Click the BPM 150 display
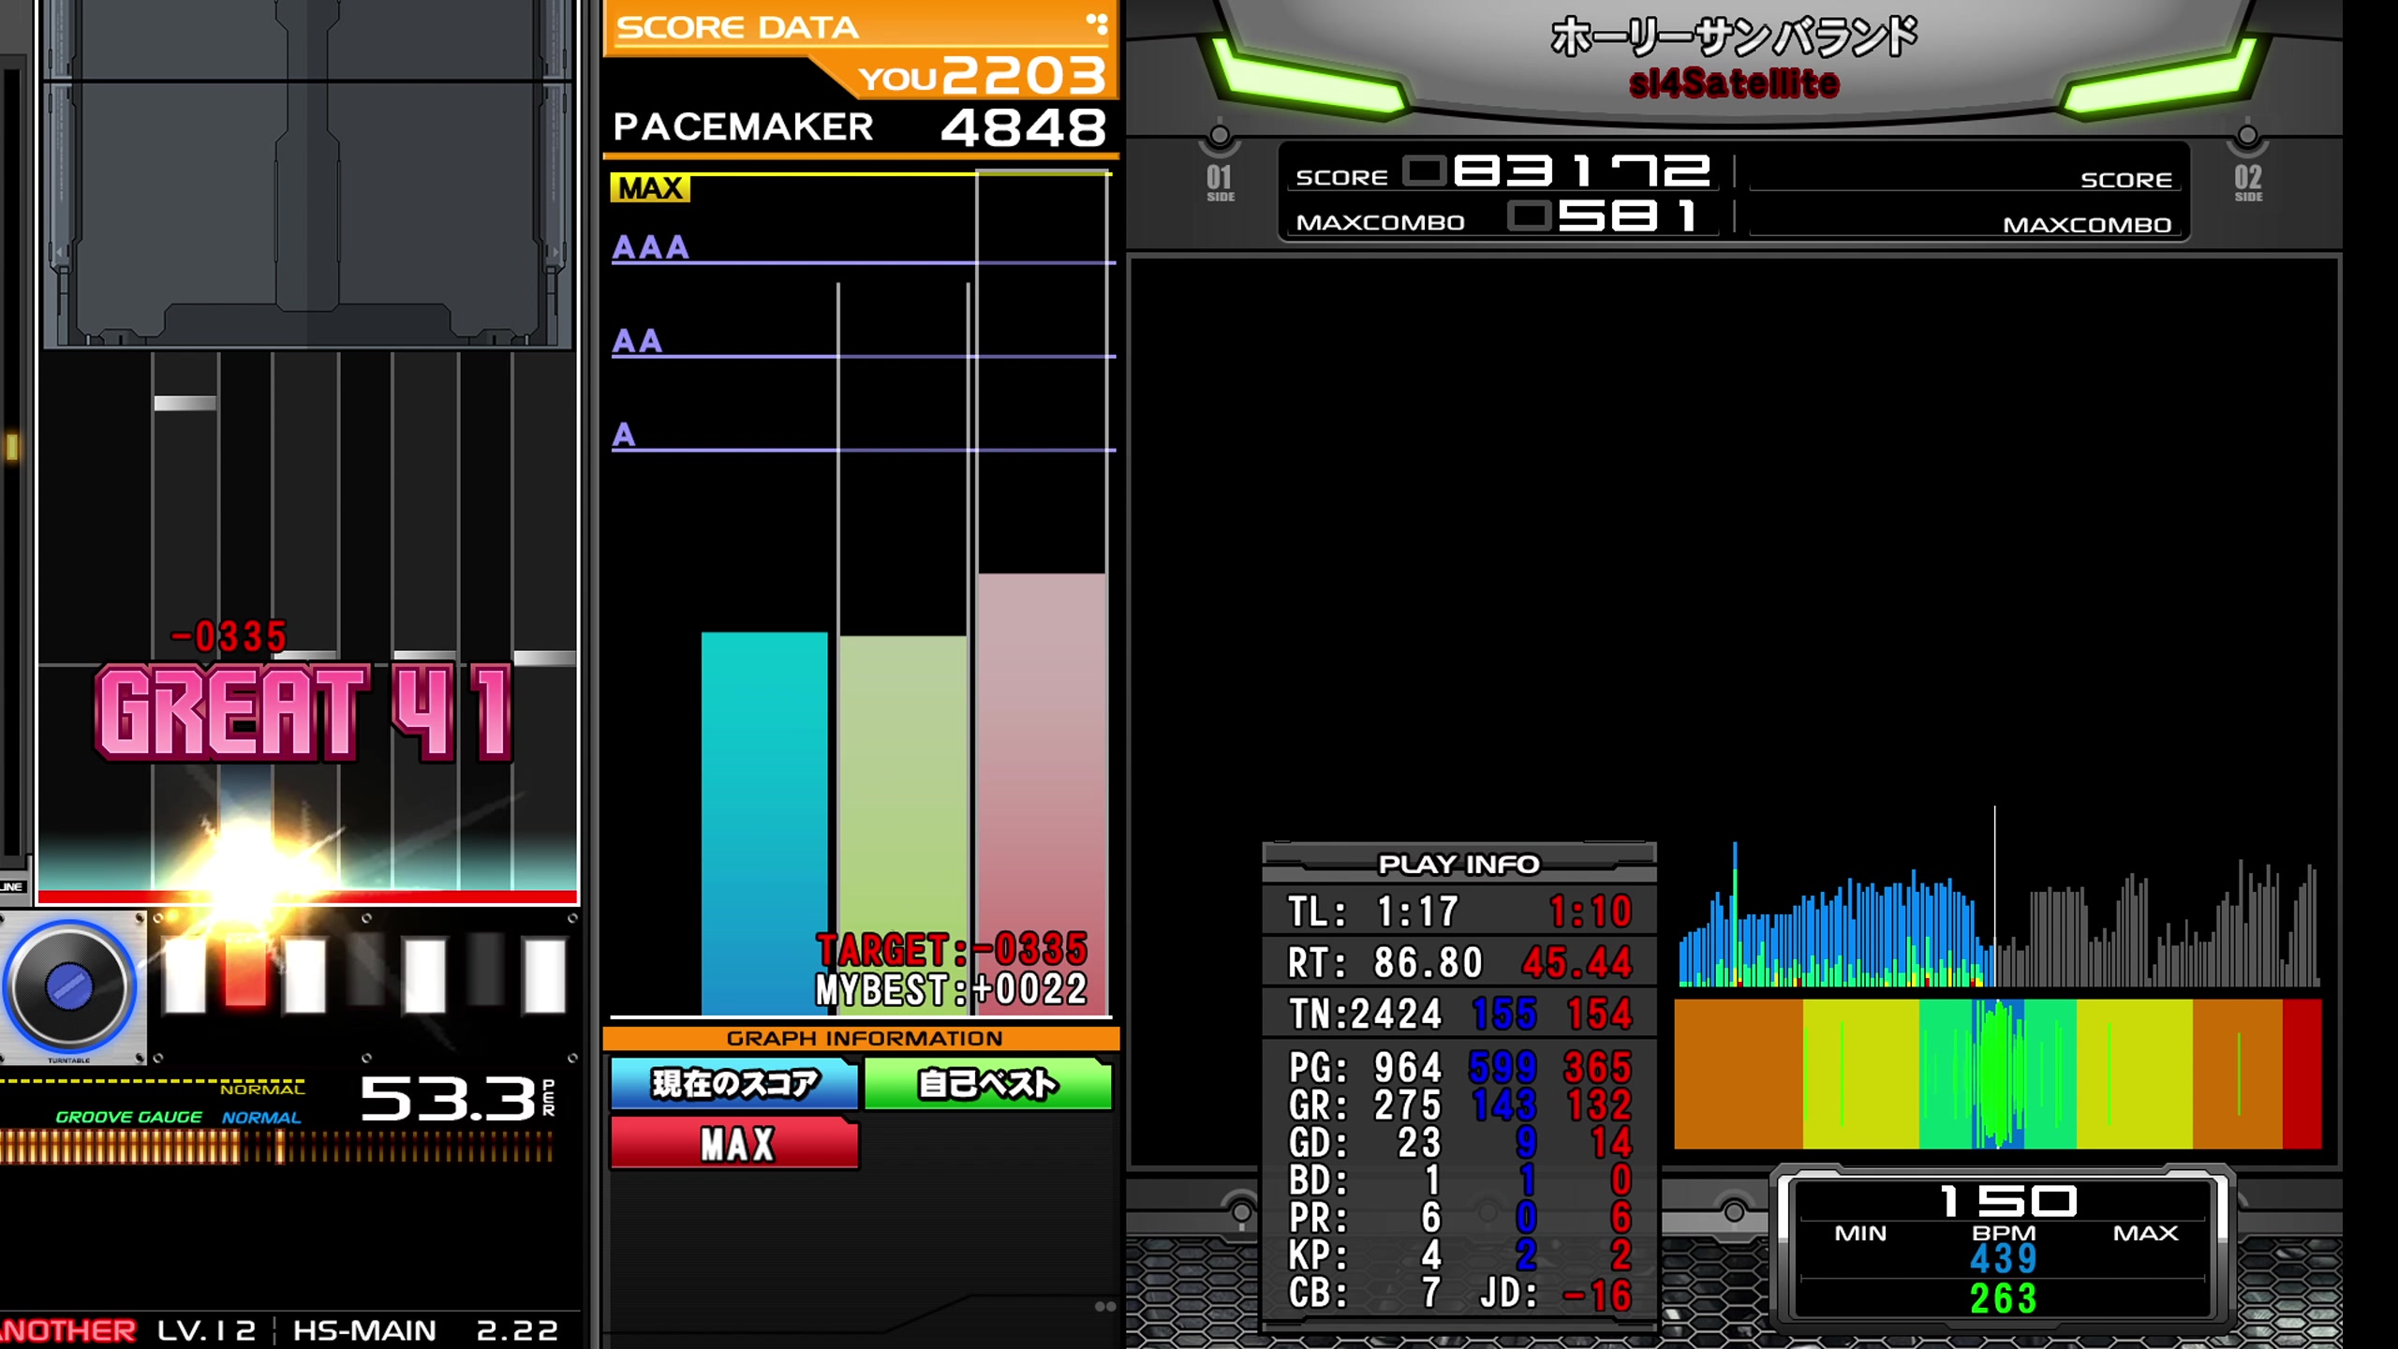Image resolution: width=2398 pixels, height=1349 pixels. click(2008, 1201)
